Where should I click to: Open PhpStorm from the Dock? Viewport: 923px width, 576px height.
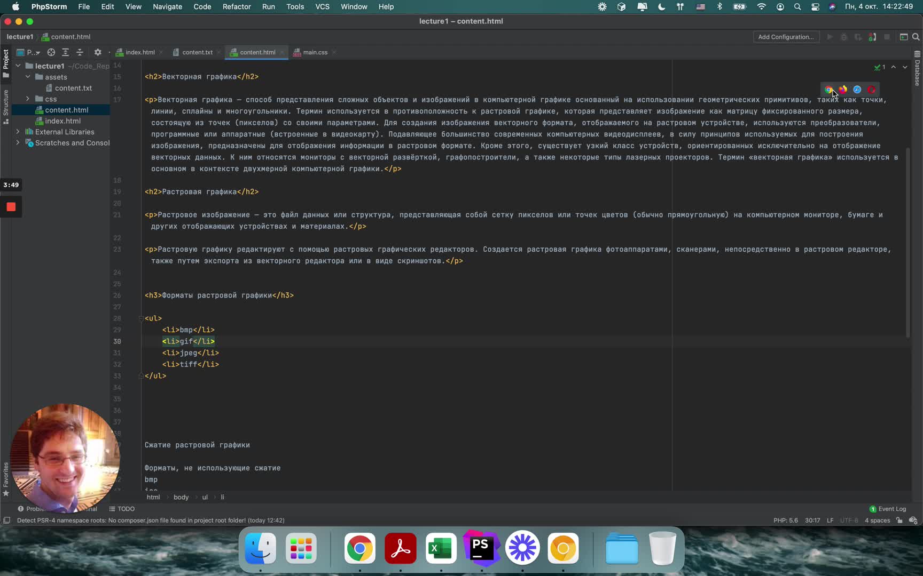pos(481,548)
